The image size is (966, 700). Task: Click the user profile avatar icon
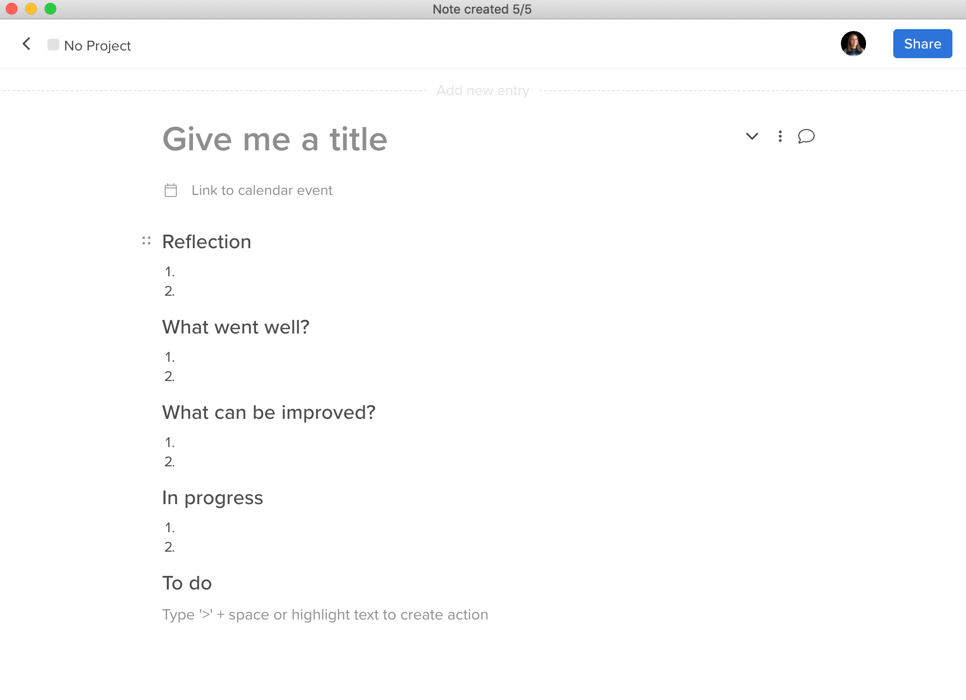point(854,44)
